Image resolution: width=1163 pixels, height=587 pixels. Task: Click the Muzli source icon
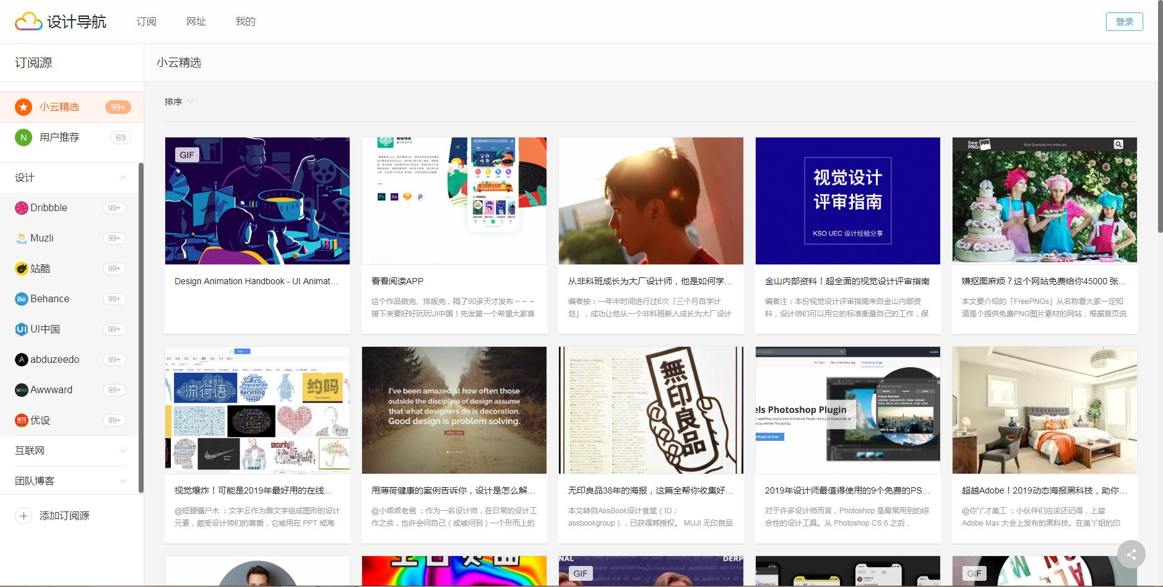[x=22, y=238]
